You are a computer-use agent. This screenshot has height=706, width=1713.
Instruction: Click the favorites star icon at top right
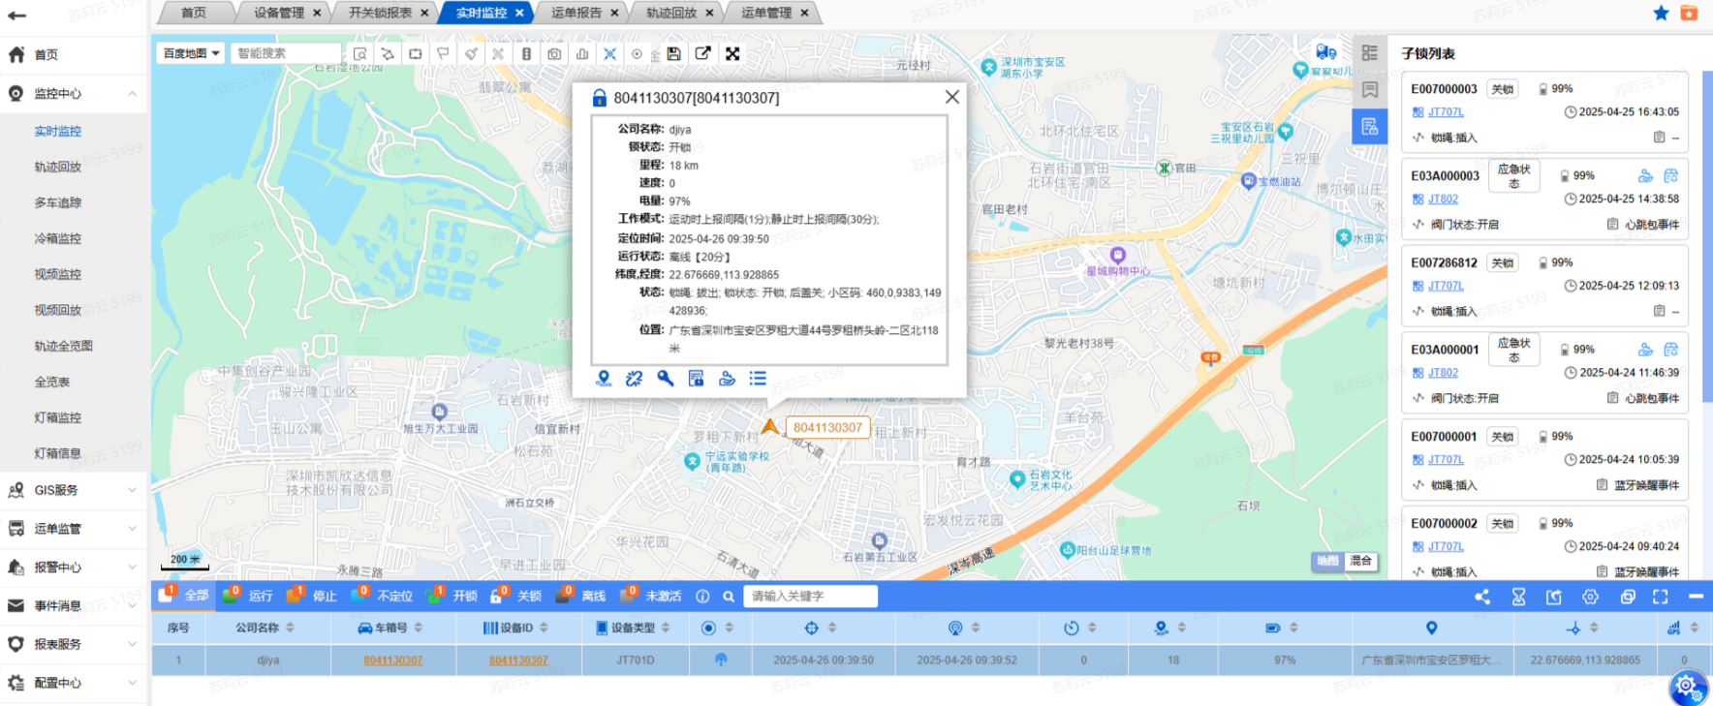pyautogui.click(x=1661, y=13)
